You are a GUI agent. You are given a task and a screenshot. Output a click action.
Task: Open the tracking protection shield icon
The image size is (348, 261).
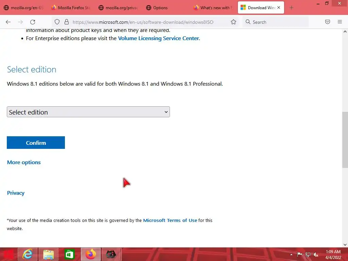57,22
